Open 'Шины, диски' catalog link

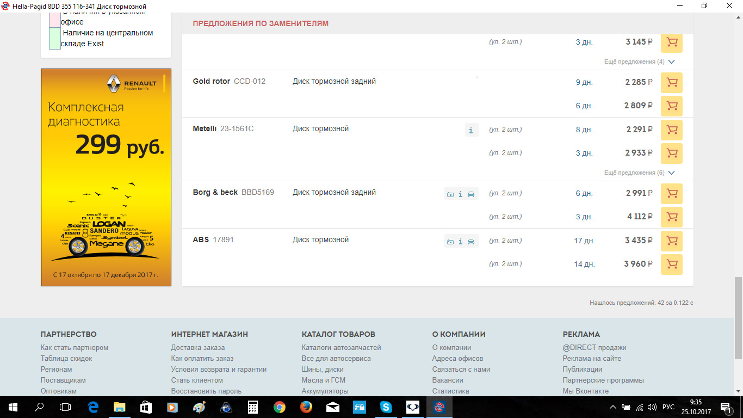point(323,370)
